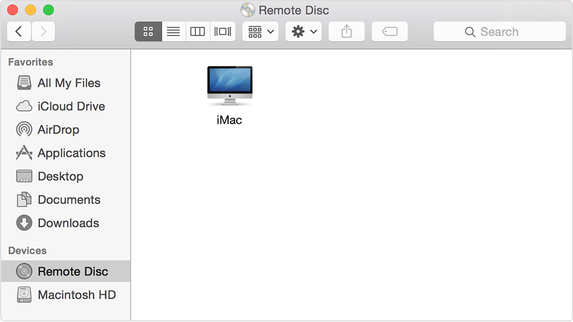
Task: Click into the Search field
Action: coord(500,32)
